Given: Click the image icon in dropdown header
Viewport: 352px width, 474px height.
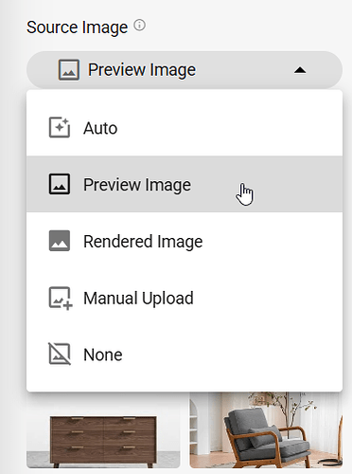Looking at the screenshot, I should 69,70.
